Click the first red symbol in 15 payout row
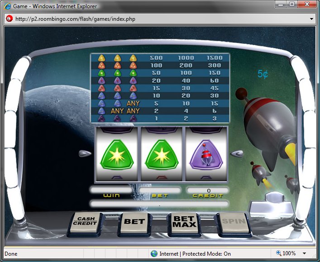Screen dimensions: 320x262 pos(101,88)
